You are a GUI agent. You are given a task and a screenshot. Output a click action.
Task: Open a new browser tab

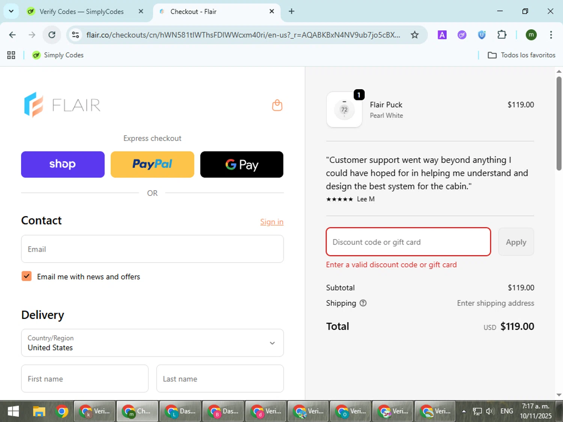(291, 11)
